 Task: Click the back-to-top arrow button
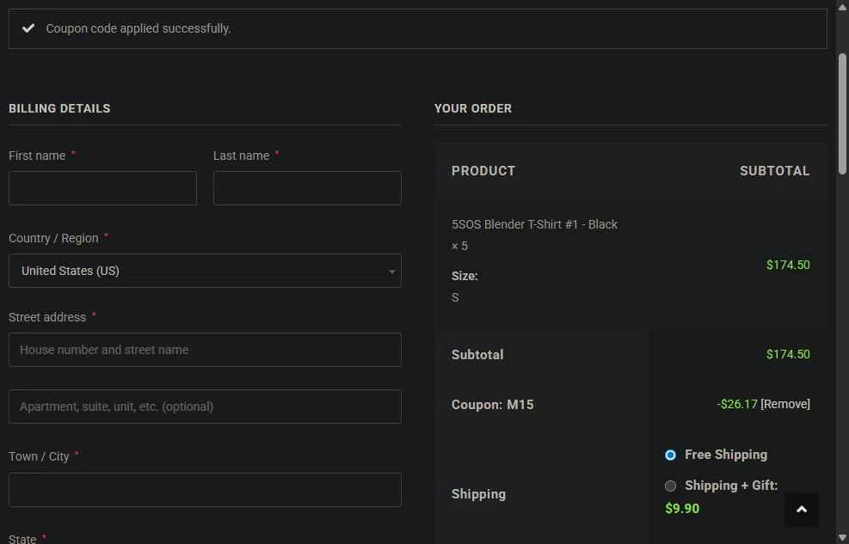[x=802, y=510]
